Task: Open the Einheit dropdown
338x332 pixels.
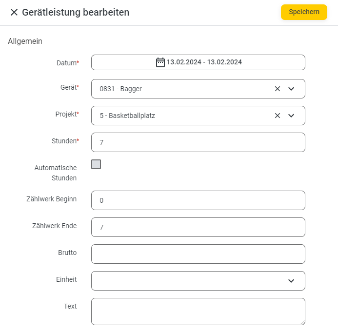Action: (198, 281)
